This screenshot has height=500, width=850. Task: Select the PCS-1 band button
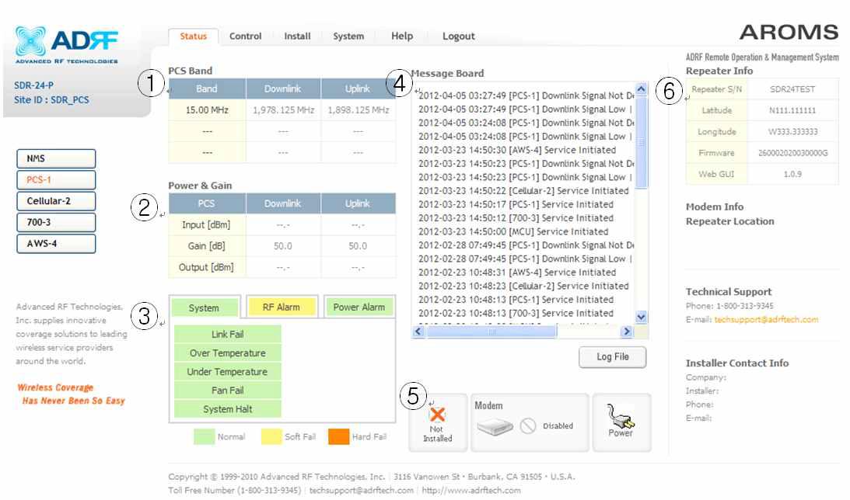[x=56, y=179]
